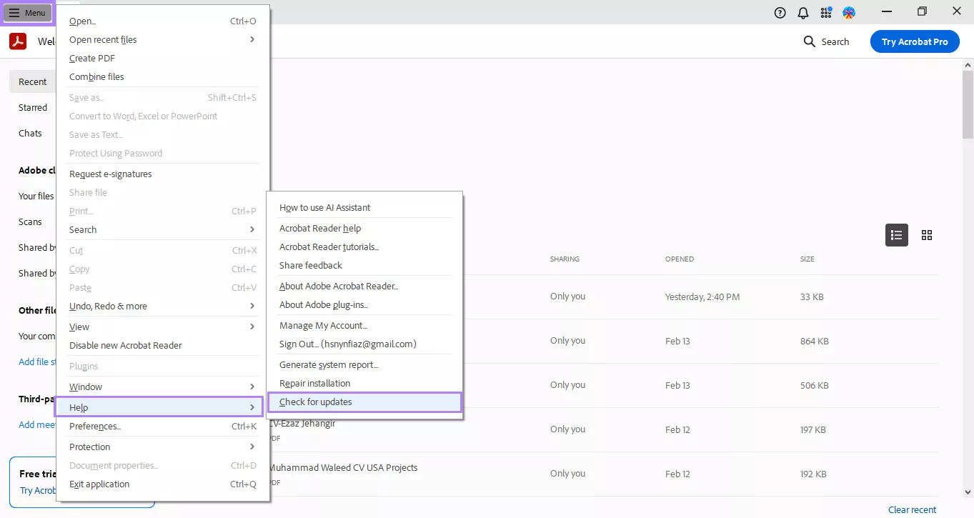
Task: Select Starred in the sidebar
Action: pyautogui.click(x=33, y=107)
